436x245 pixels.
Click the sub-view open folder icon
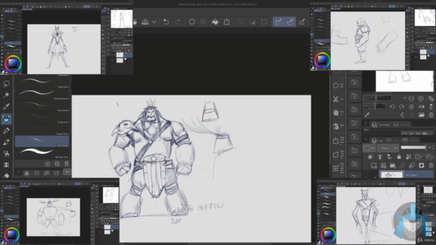pyautogui.click(x=421, y=115)
